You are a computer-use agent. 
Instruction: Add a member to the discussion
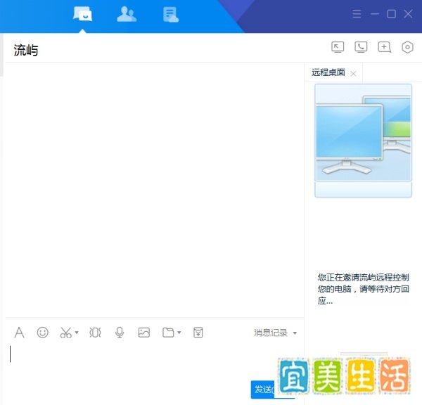(384, 47)
